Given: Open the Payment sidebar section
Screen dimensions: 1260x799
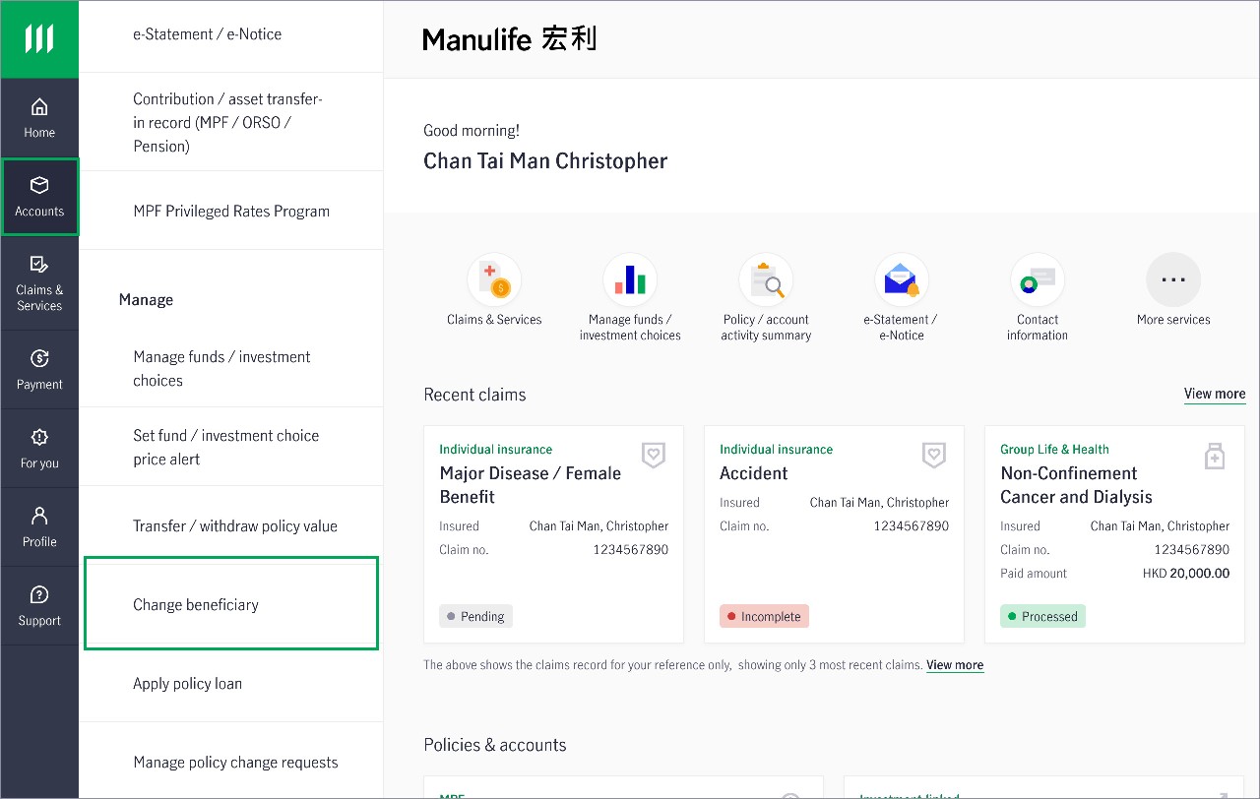Looking at the screenshot, I should [39, 370].
